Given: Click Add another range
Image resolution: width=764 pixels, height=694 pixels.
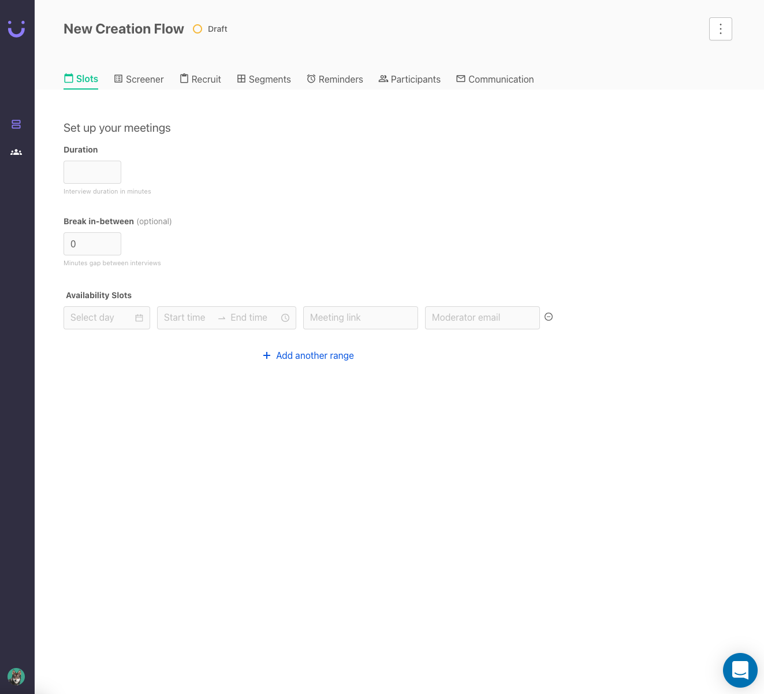Looking at the screenshot, I should point(308,355).
